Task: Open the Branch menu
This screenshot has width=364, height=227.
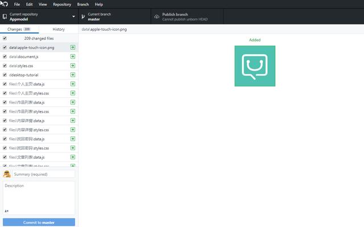Action: coord(83,4)
